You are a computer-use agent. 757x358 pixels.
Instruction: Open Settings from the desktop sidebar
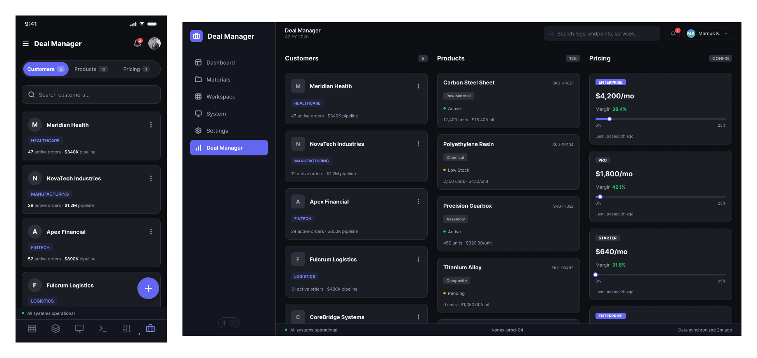click(x=229, y=131)
